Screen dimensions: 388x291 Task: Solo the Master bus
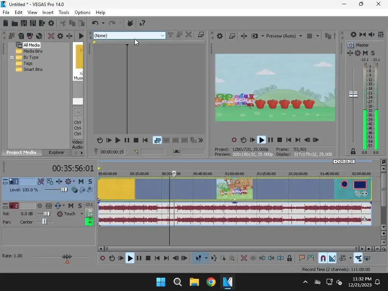373,53
